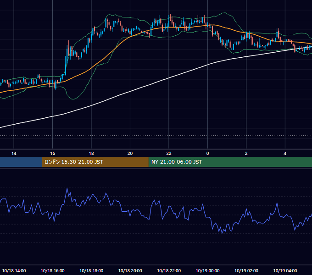This screenshot has height=275, width=312.
Task: Click the 10/18 14:00 date label
Action: 14,271
